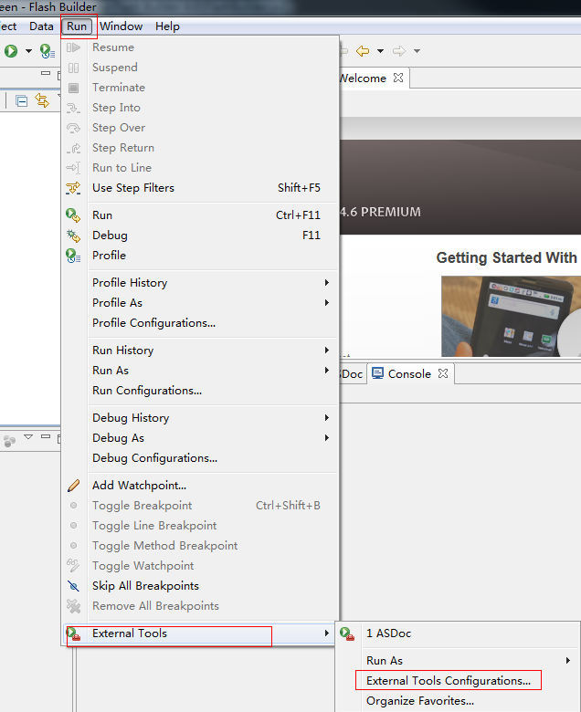Select the Profile menu item
This screenshot has width=581, height=712.
pos(200,256)
